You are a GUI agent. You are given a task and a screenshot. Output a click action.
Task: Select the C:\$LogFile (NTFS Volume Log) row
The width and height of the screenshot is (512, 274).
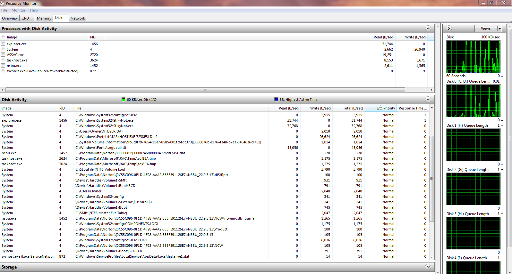(x=214, y=169)
